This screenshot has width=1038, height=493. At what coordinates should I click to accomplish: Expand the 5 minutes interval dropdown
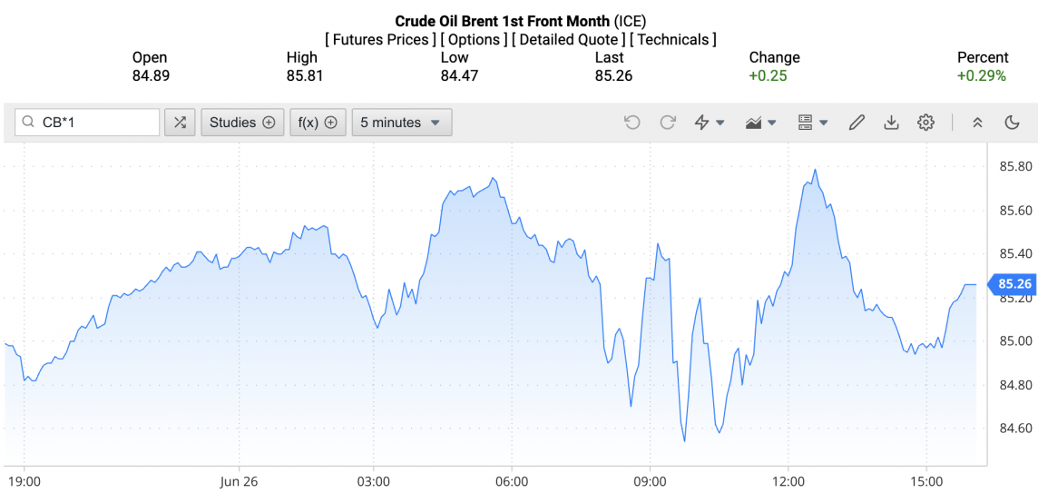point(401,123)
